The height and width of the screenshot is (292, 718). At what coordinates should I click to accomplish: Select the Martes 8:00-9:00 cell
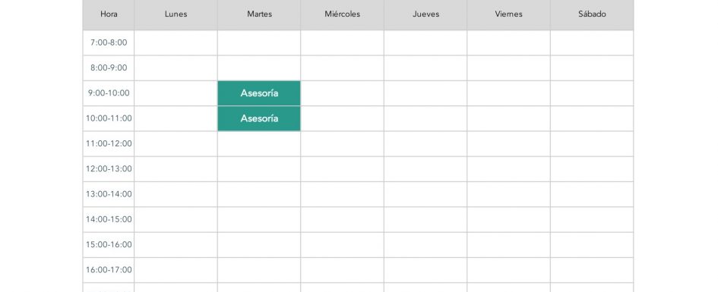point(259,68)
